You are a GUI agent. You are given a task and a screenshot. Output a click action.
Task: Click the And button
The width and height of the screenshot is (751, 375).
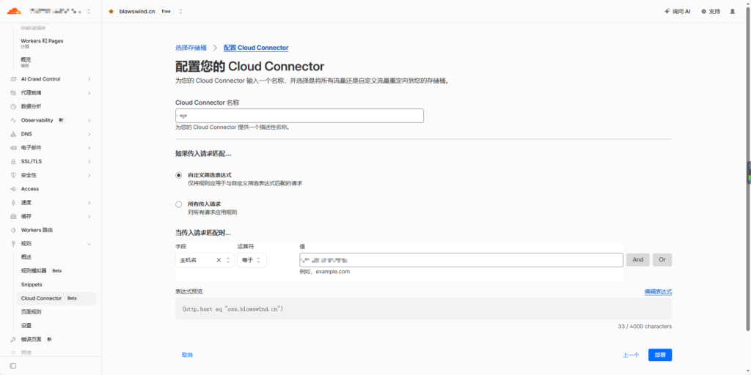(x=638, y=260)
